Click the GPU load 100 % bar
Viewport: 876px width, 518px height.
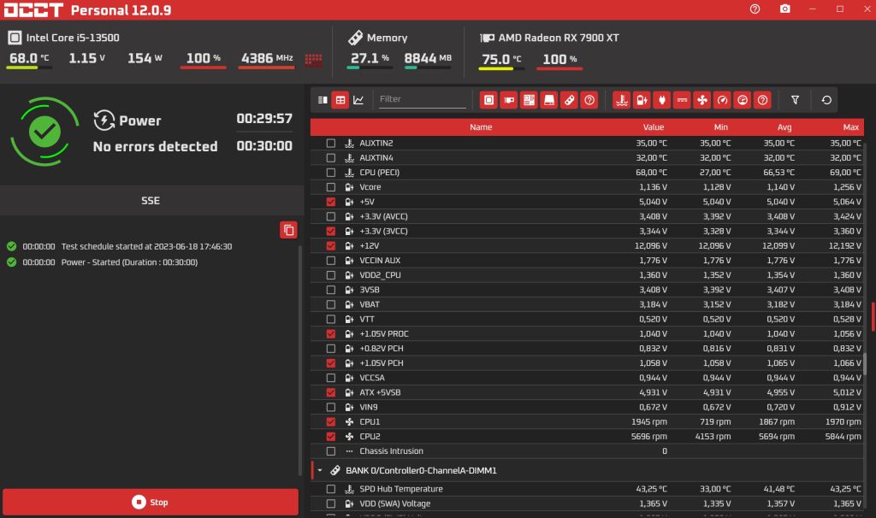[x=559, y=68]
